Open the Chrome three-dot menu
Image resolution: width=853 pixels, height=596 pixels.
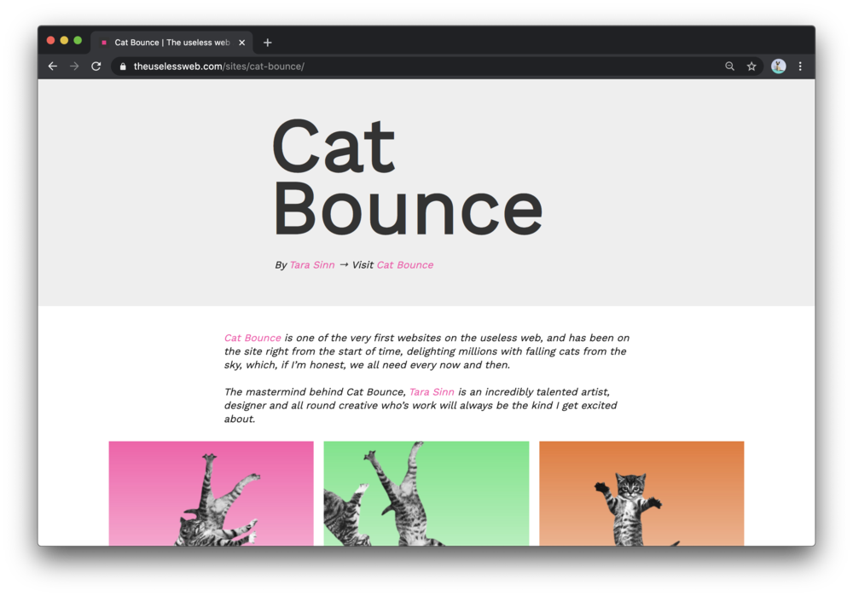800,67
